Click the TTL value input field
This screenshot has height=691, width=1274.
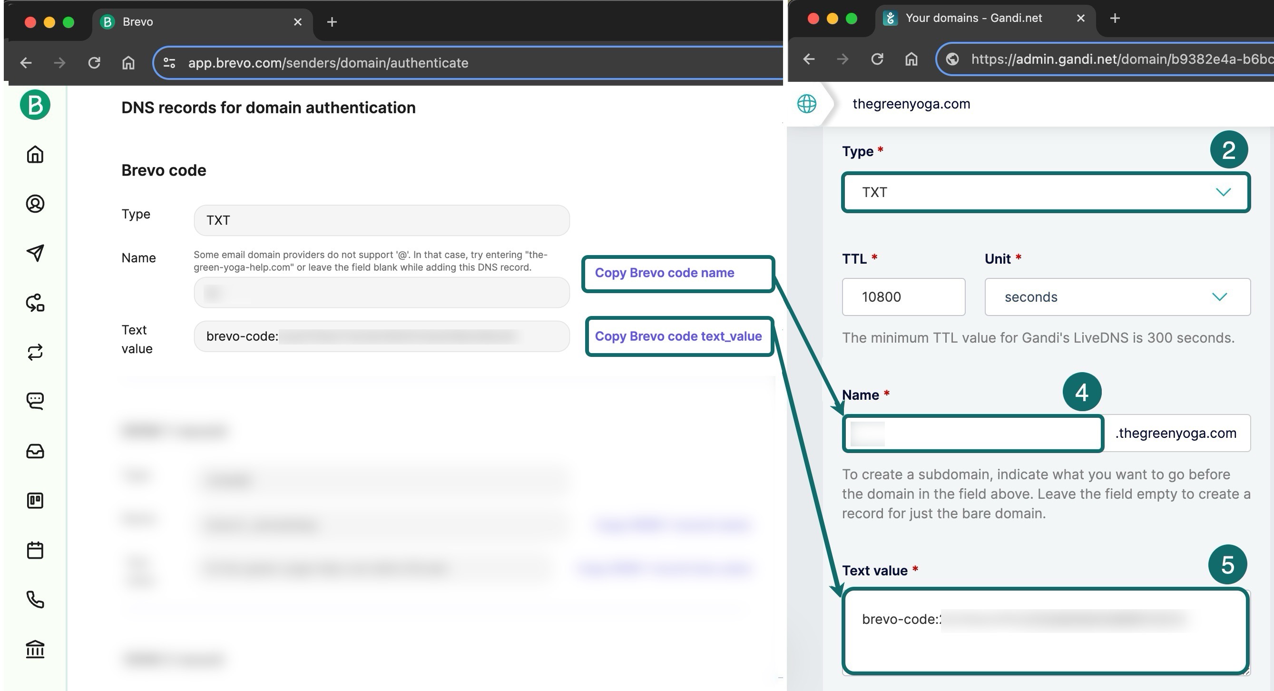point(903,297)
